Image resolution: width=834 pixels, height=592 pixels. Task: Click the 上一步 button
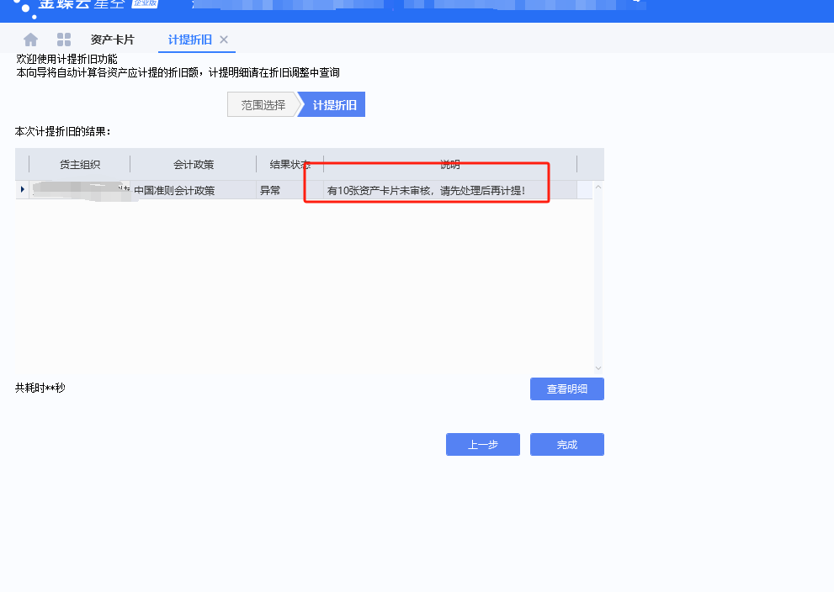tap(482, 444)
